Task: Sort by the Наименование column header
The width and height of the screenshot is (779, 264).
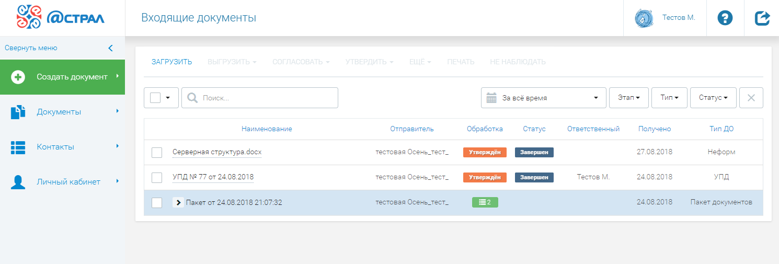Action: tap(267, 129)
